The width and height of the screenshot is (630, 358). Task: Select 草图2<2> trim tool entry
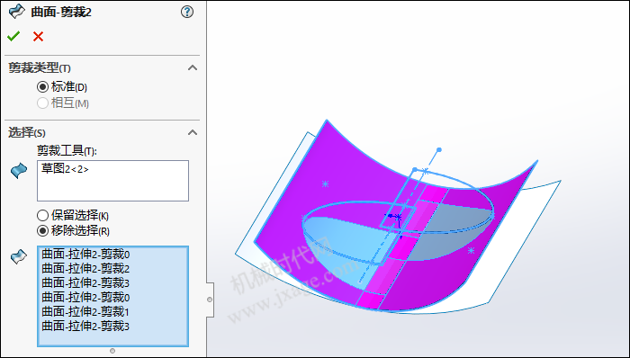click(x=65, y=168)
